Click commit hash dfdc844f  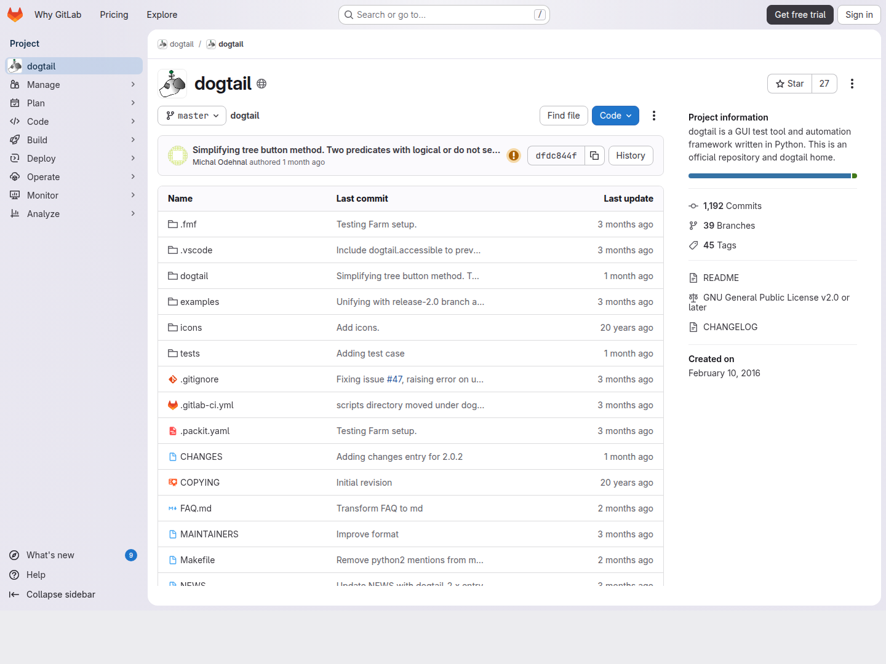pos(556,156)
